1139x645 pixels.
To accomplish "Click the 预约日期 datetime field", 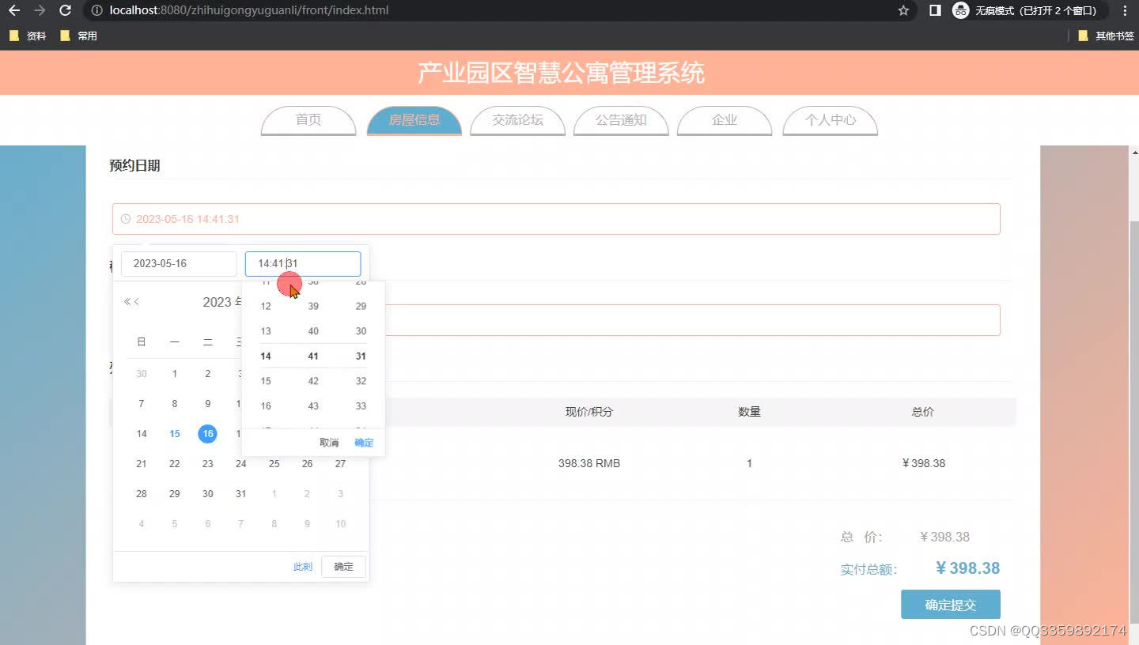I will (556, 219).
